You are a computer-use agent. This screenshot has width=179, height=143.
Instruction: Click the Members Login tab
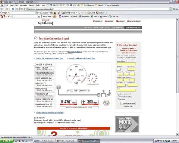point(133,28)
